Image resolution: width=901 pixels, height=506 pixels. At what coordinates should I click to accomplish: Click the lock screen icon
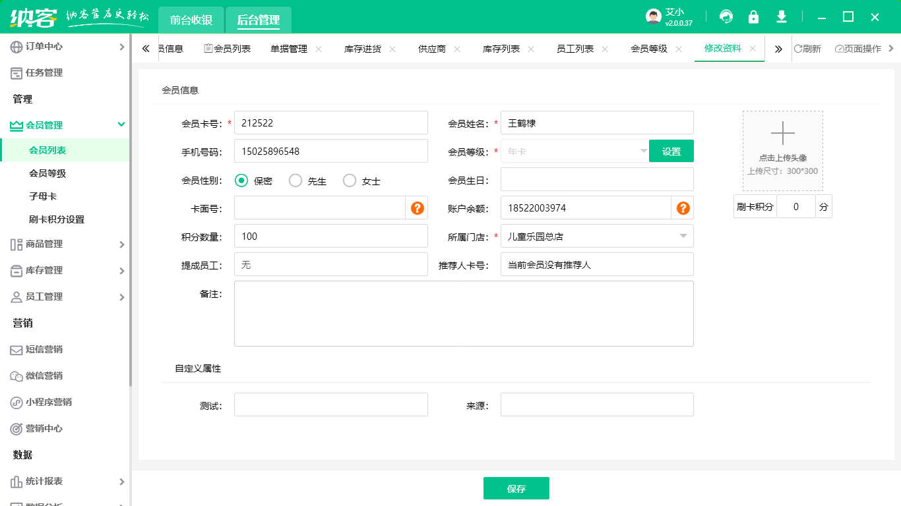point(753,16)
